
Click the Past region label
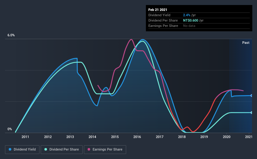(246, 43)
